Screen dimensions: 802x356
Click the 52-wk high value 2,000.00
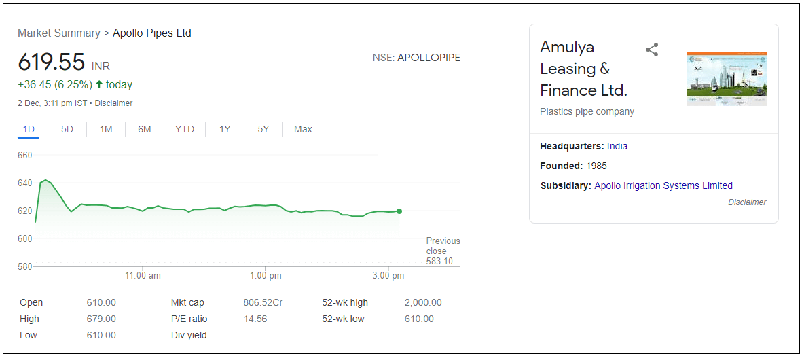point(423,303)
